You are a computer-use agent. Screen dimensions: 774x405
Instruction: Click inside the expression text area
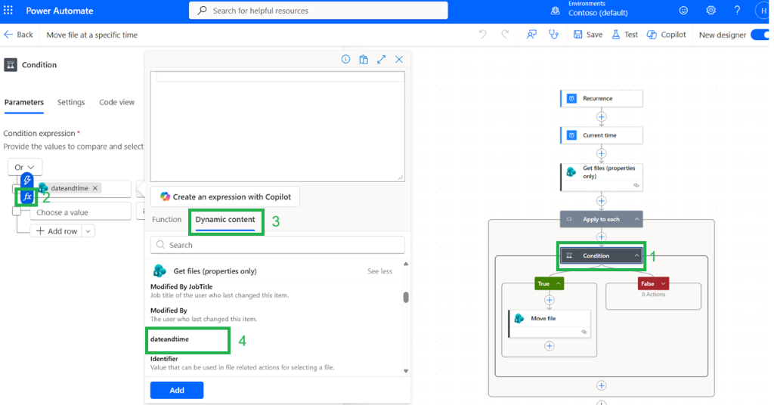[x=277, y=126]
